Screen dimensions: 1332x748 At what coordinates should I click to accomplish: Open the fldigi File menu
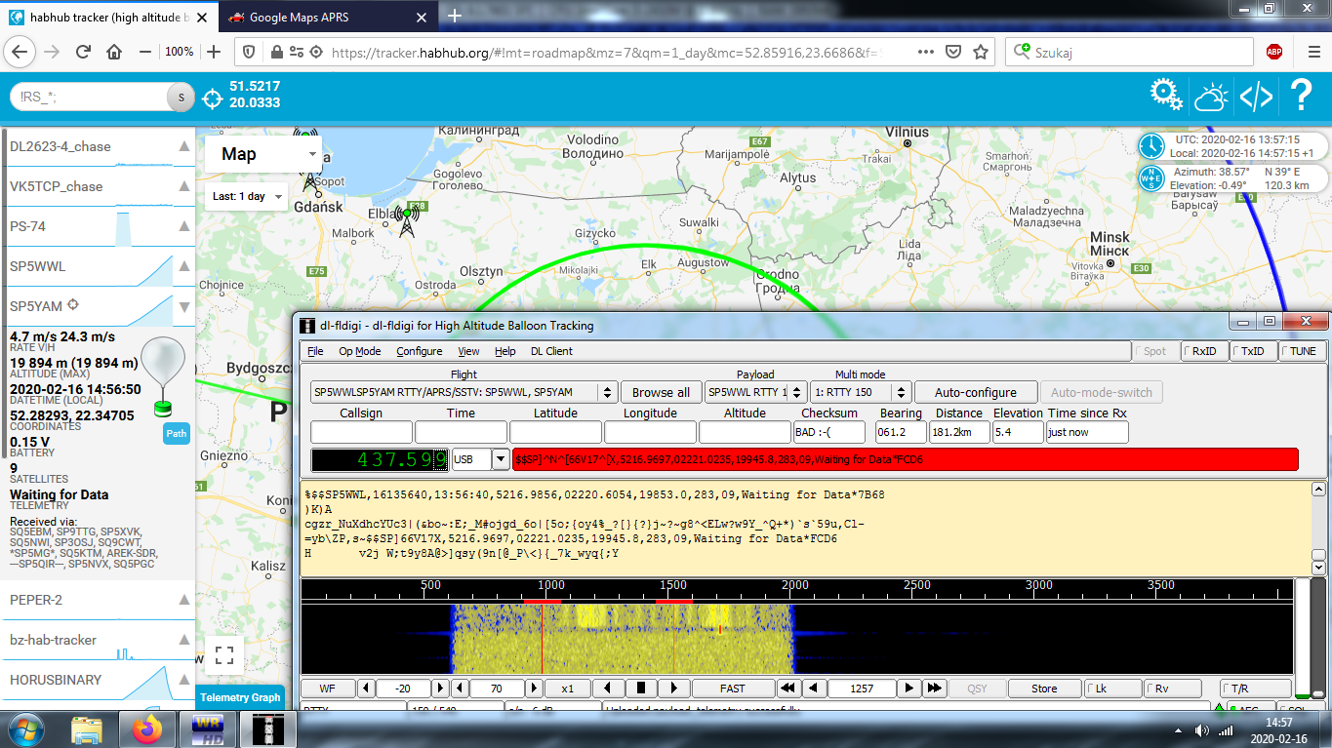pos(315,351)
